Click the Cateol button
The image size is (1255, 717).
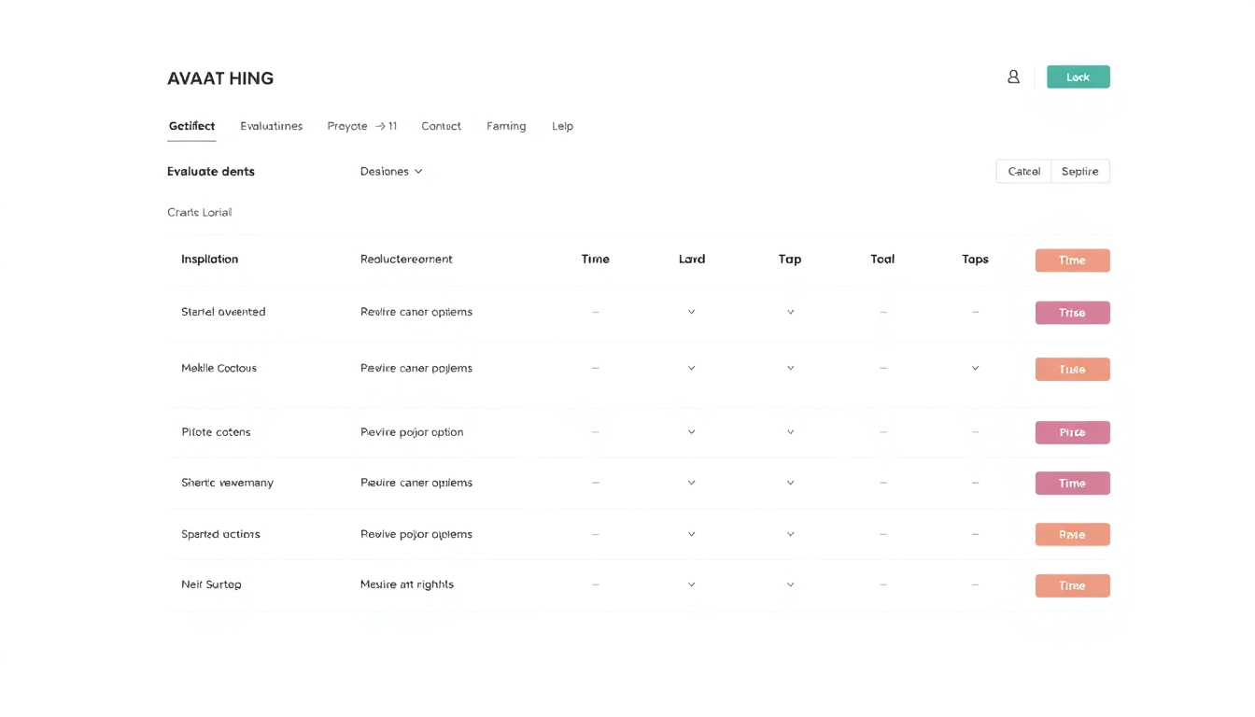tap(1022, 171)
